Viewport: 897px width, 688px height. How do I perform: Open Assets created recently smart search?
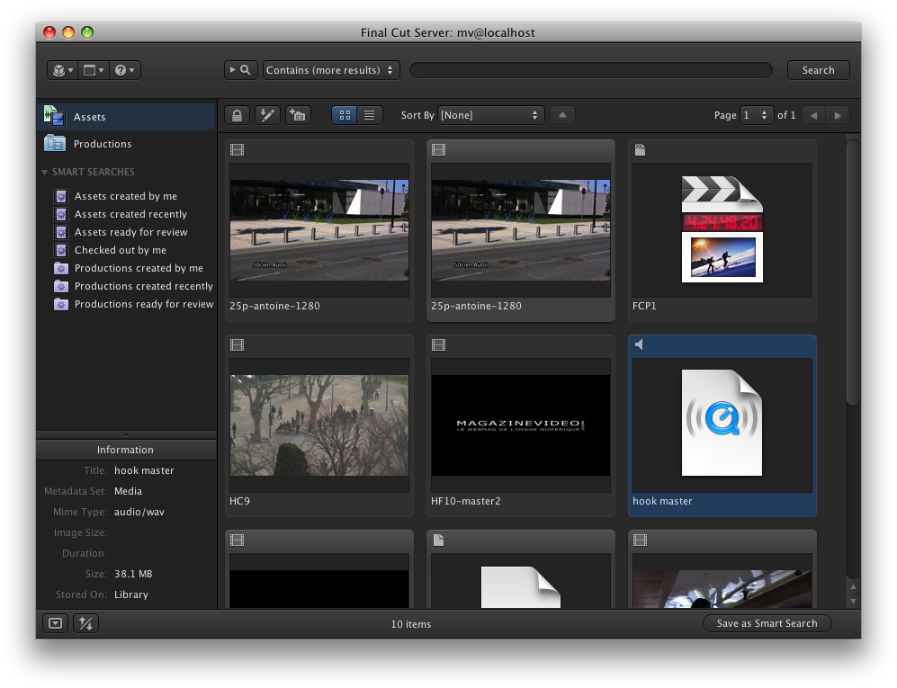pyautogui.click(x=130, y=214)
